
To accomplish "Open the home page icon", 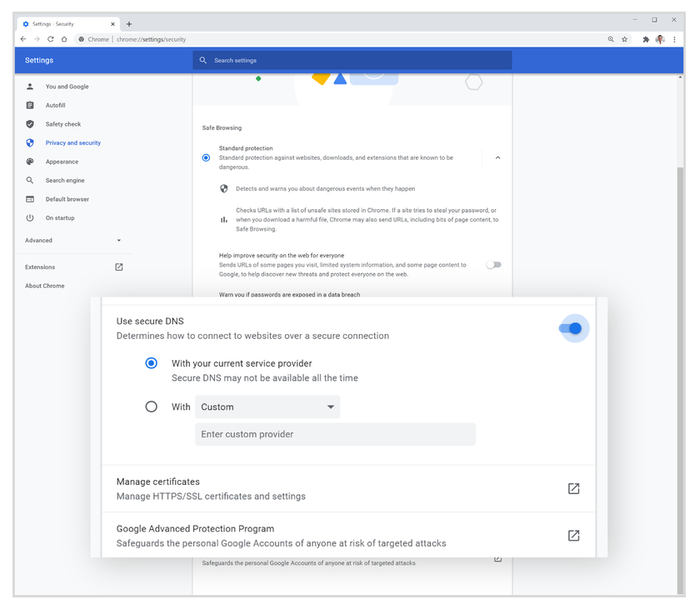I will coord(64,39).
